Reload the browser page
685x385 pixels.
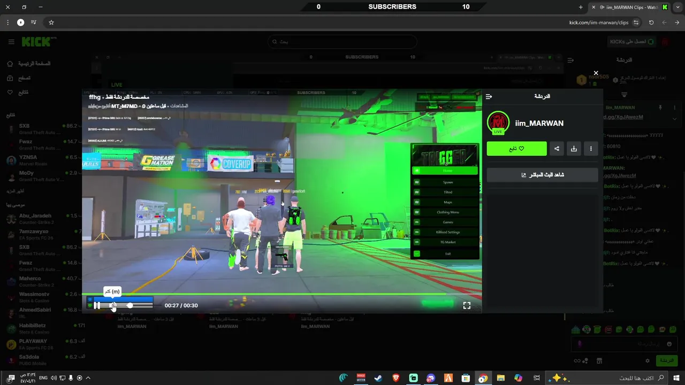[x=651, y=22]
